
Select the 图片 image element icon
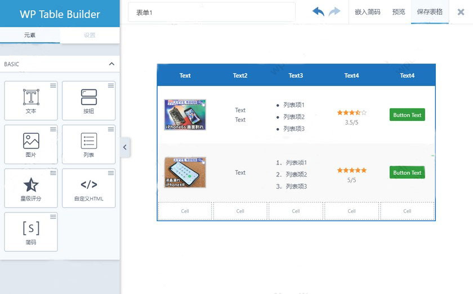pos(31,141)
